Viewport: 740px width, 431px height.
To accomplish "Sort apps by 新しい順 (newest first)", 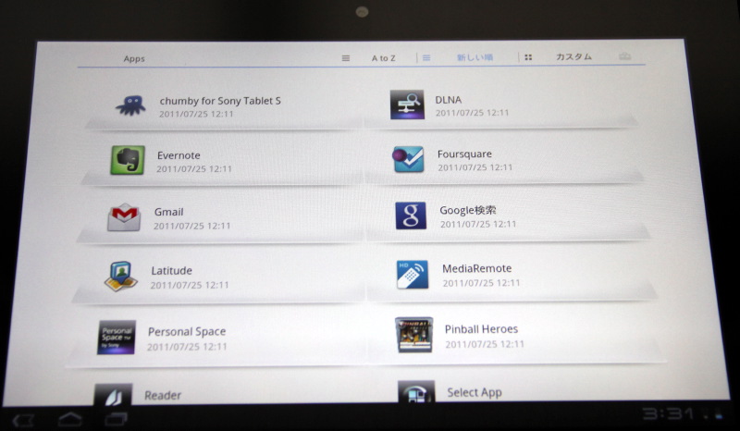I will point(475,57).
